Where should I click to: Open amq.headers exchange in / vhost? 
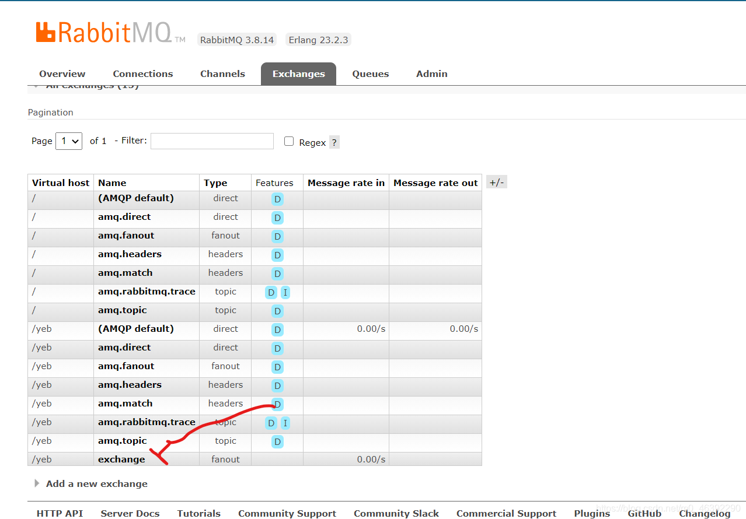(x=130, y=254)
